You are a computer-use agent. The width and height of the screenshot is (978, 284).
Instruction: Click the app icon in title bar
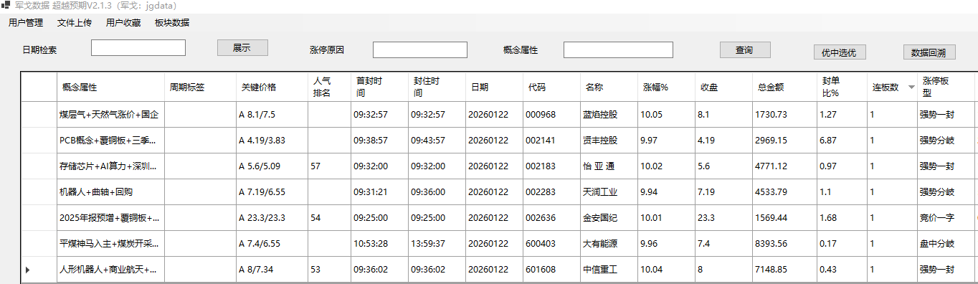6,5
